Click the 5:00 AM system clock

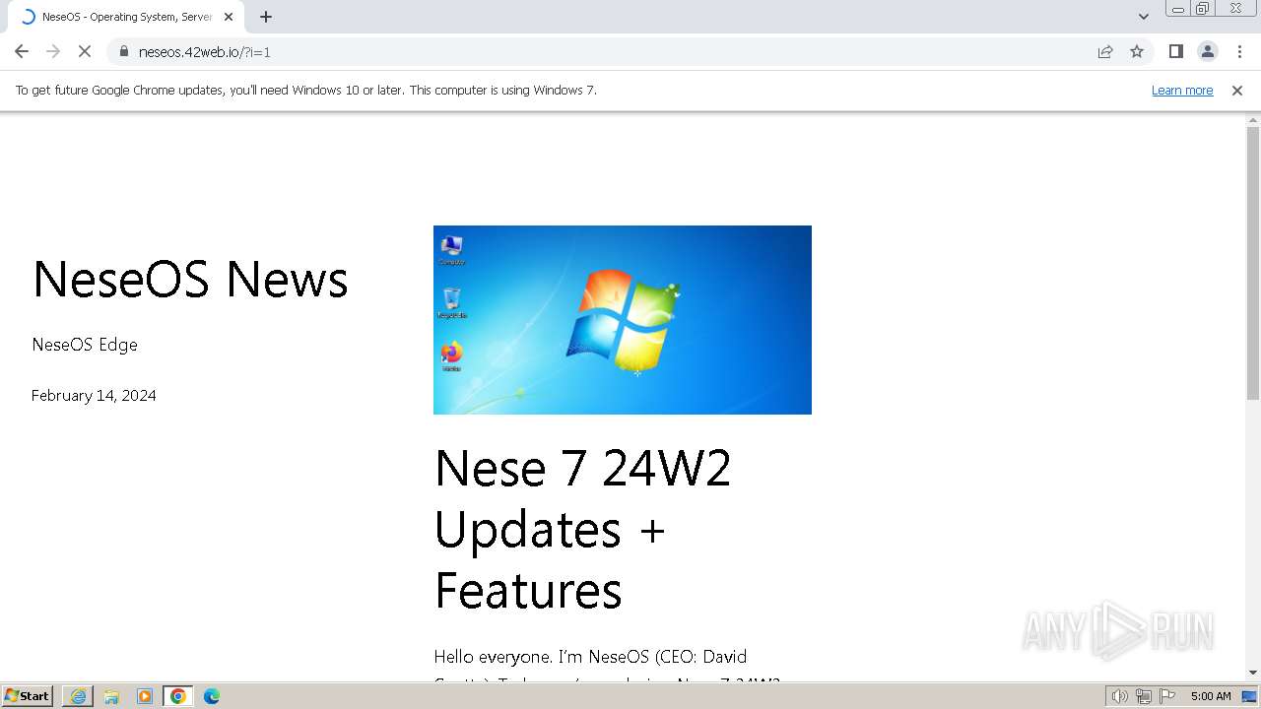[1211, 696]
